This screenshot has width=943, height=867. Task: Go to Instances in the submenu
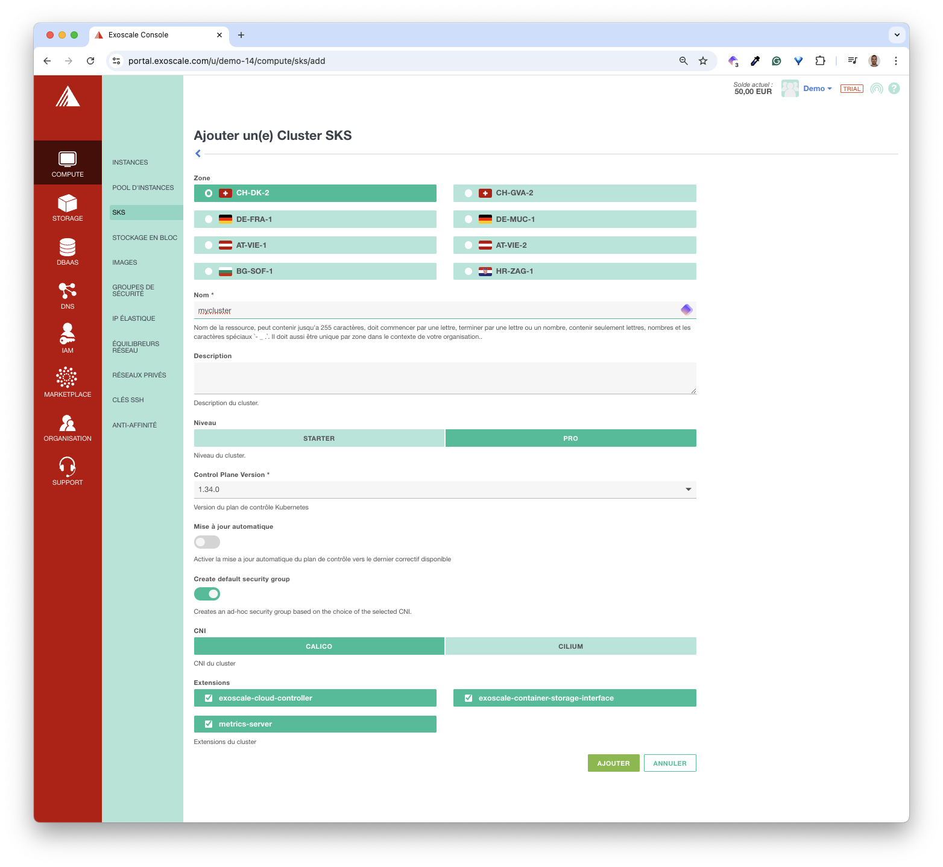[130, 162]
